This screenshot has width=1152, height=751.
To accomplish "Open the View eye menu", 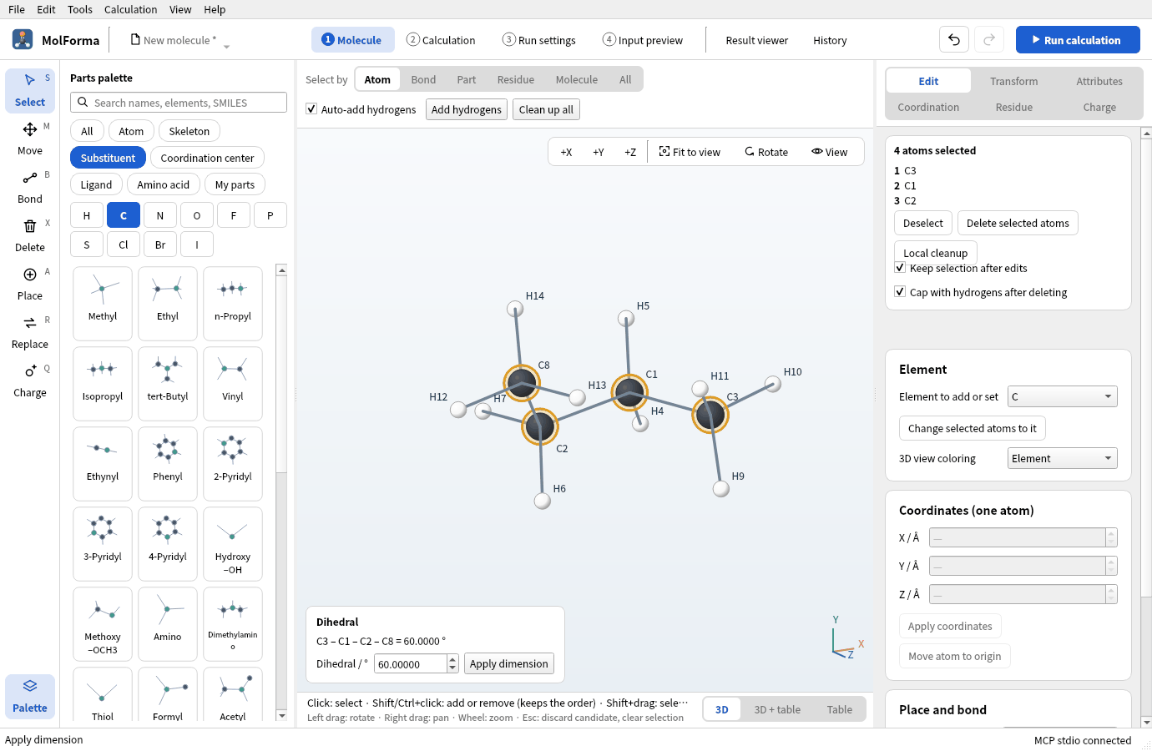I will coord(829,152).
